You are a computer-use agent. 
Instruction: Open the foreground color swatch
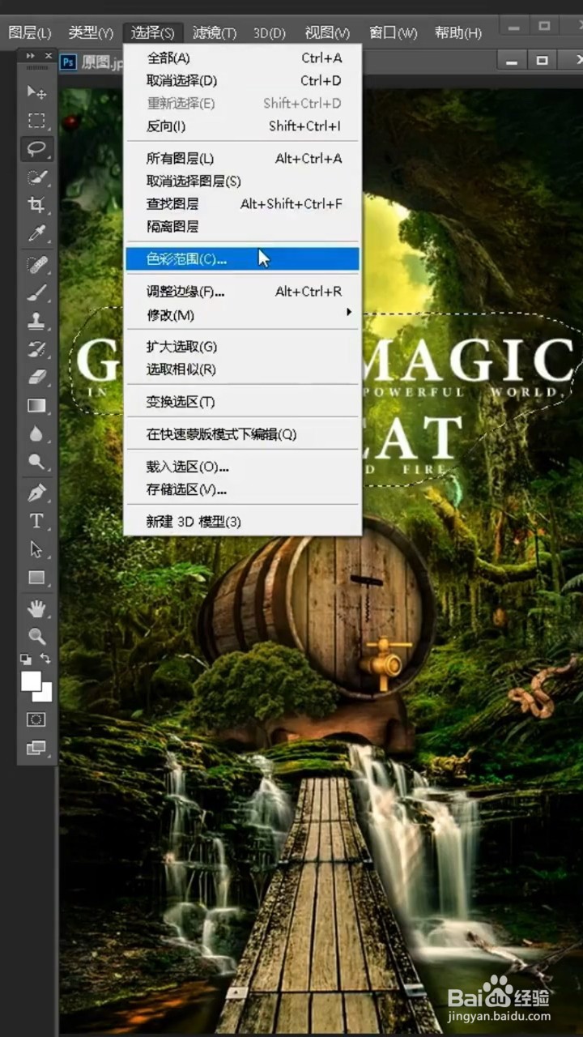point(30,681)
